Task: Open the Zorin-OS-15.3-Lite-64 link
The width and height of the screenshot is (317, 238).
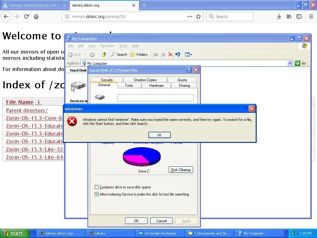Action: [x=35, y=157]
